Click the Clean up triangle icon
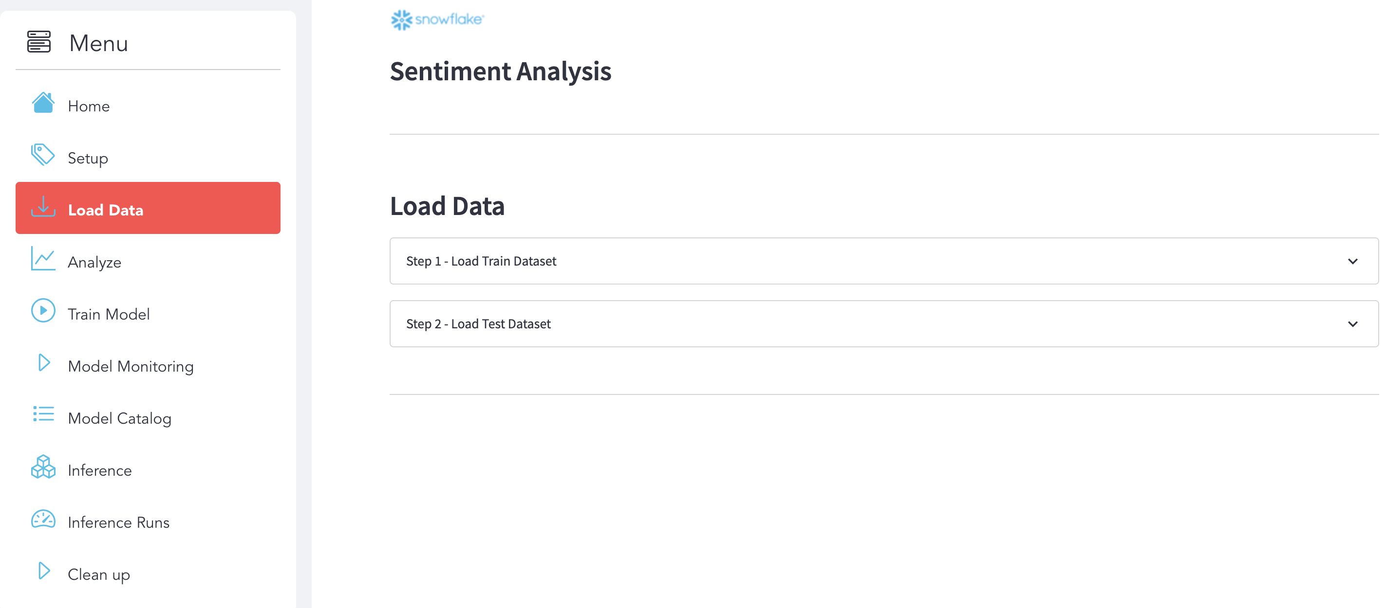 [44, 571]
